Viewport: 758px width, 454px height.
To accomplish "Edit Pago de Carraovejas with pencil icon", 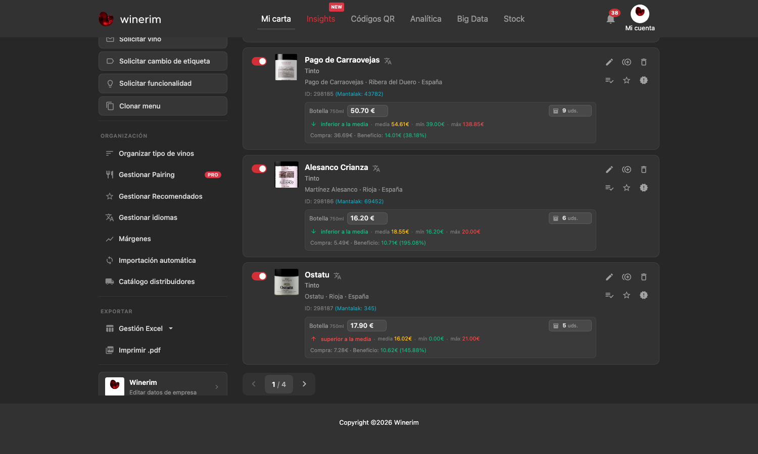I will pos(609,62).
